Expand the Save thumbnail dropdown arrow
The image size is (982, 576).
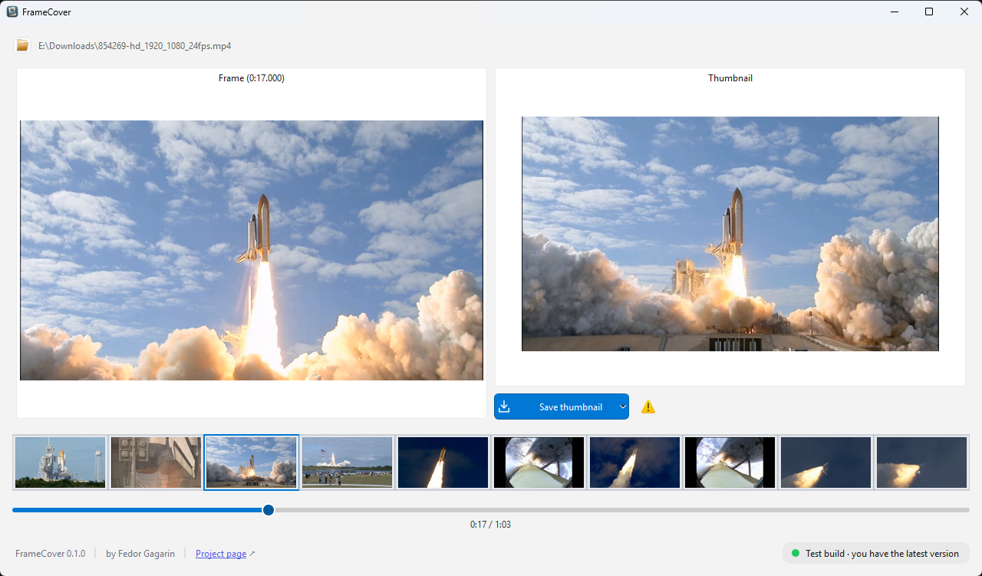click(x=623, y=406)
